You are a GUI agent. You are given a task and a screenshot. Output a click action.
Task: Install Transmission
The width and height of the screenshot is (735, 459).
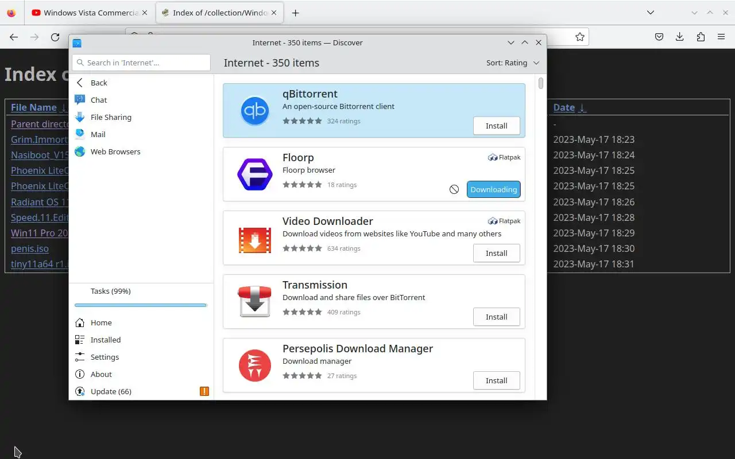(x=497, y=317)
